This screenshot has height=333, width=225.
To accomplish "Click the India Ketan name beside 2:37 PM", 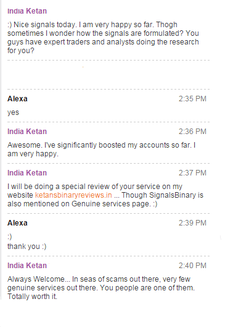I will point(27,173).
